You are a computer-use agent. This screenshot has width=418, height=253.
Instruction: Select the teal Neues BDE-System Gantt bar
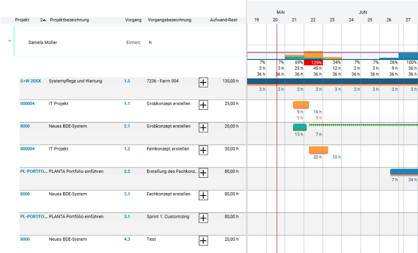(300, 127)
